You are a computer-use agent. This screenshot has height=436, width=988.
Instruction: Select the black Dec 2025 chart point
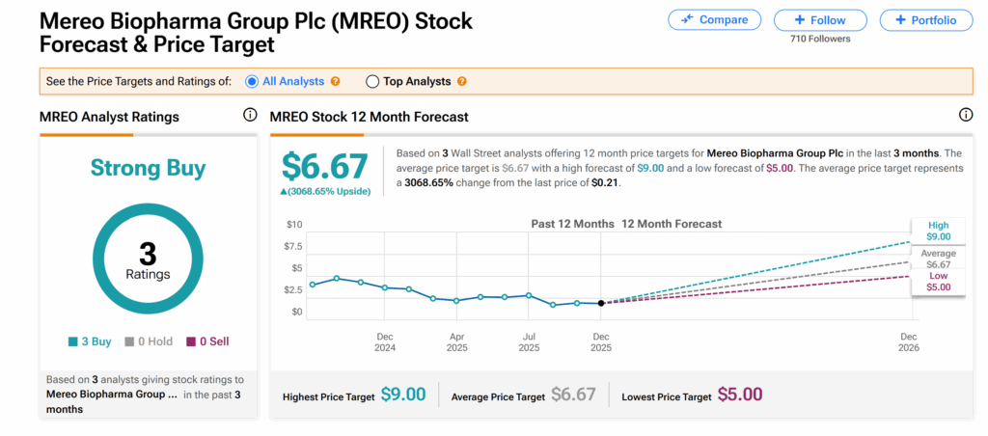click(x=601, y=303)
